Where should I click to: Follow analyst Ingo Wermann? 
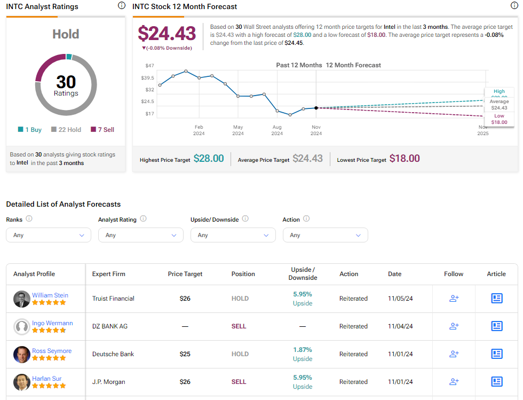(454, 326)
